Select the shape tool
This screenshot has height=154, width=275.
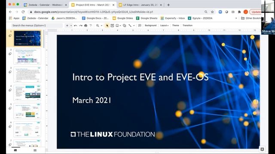pos(124,26)
